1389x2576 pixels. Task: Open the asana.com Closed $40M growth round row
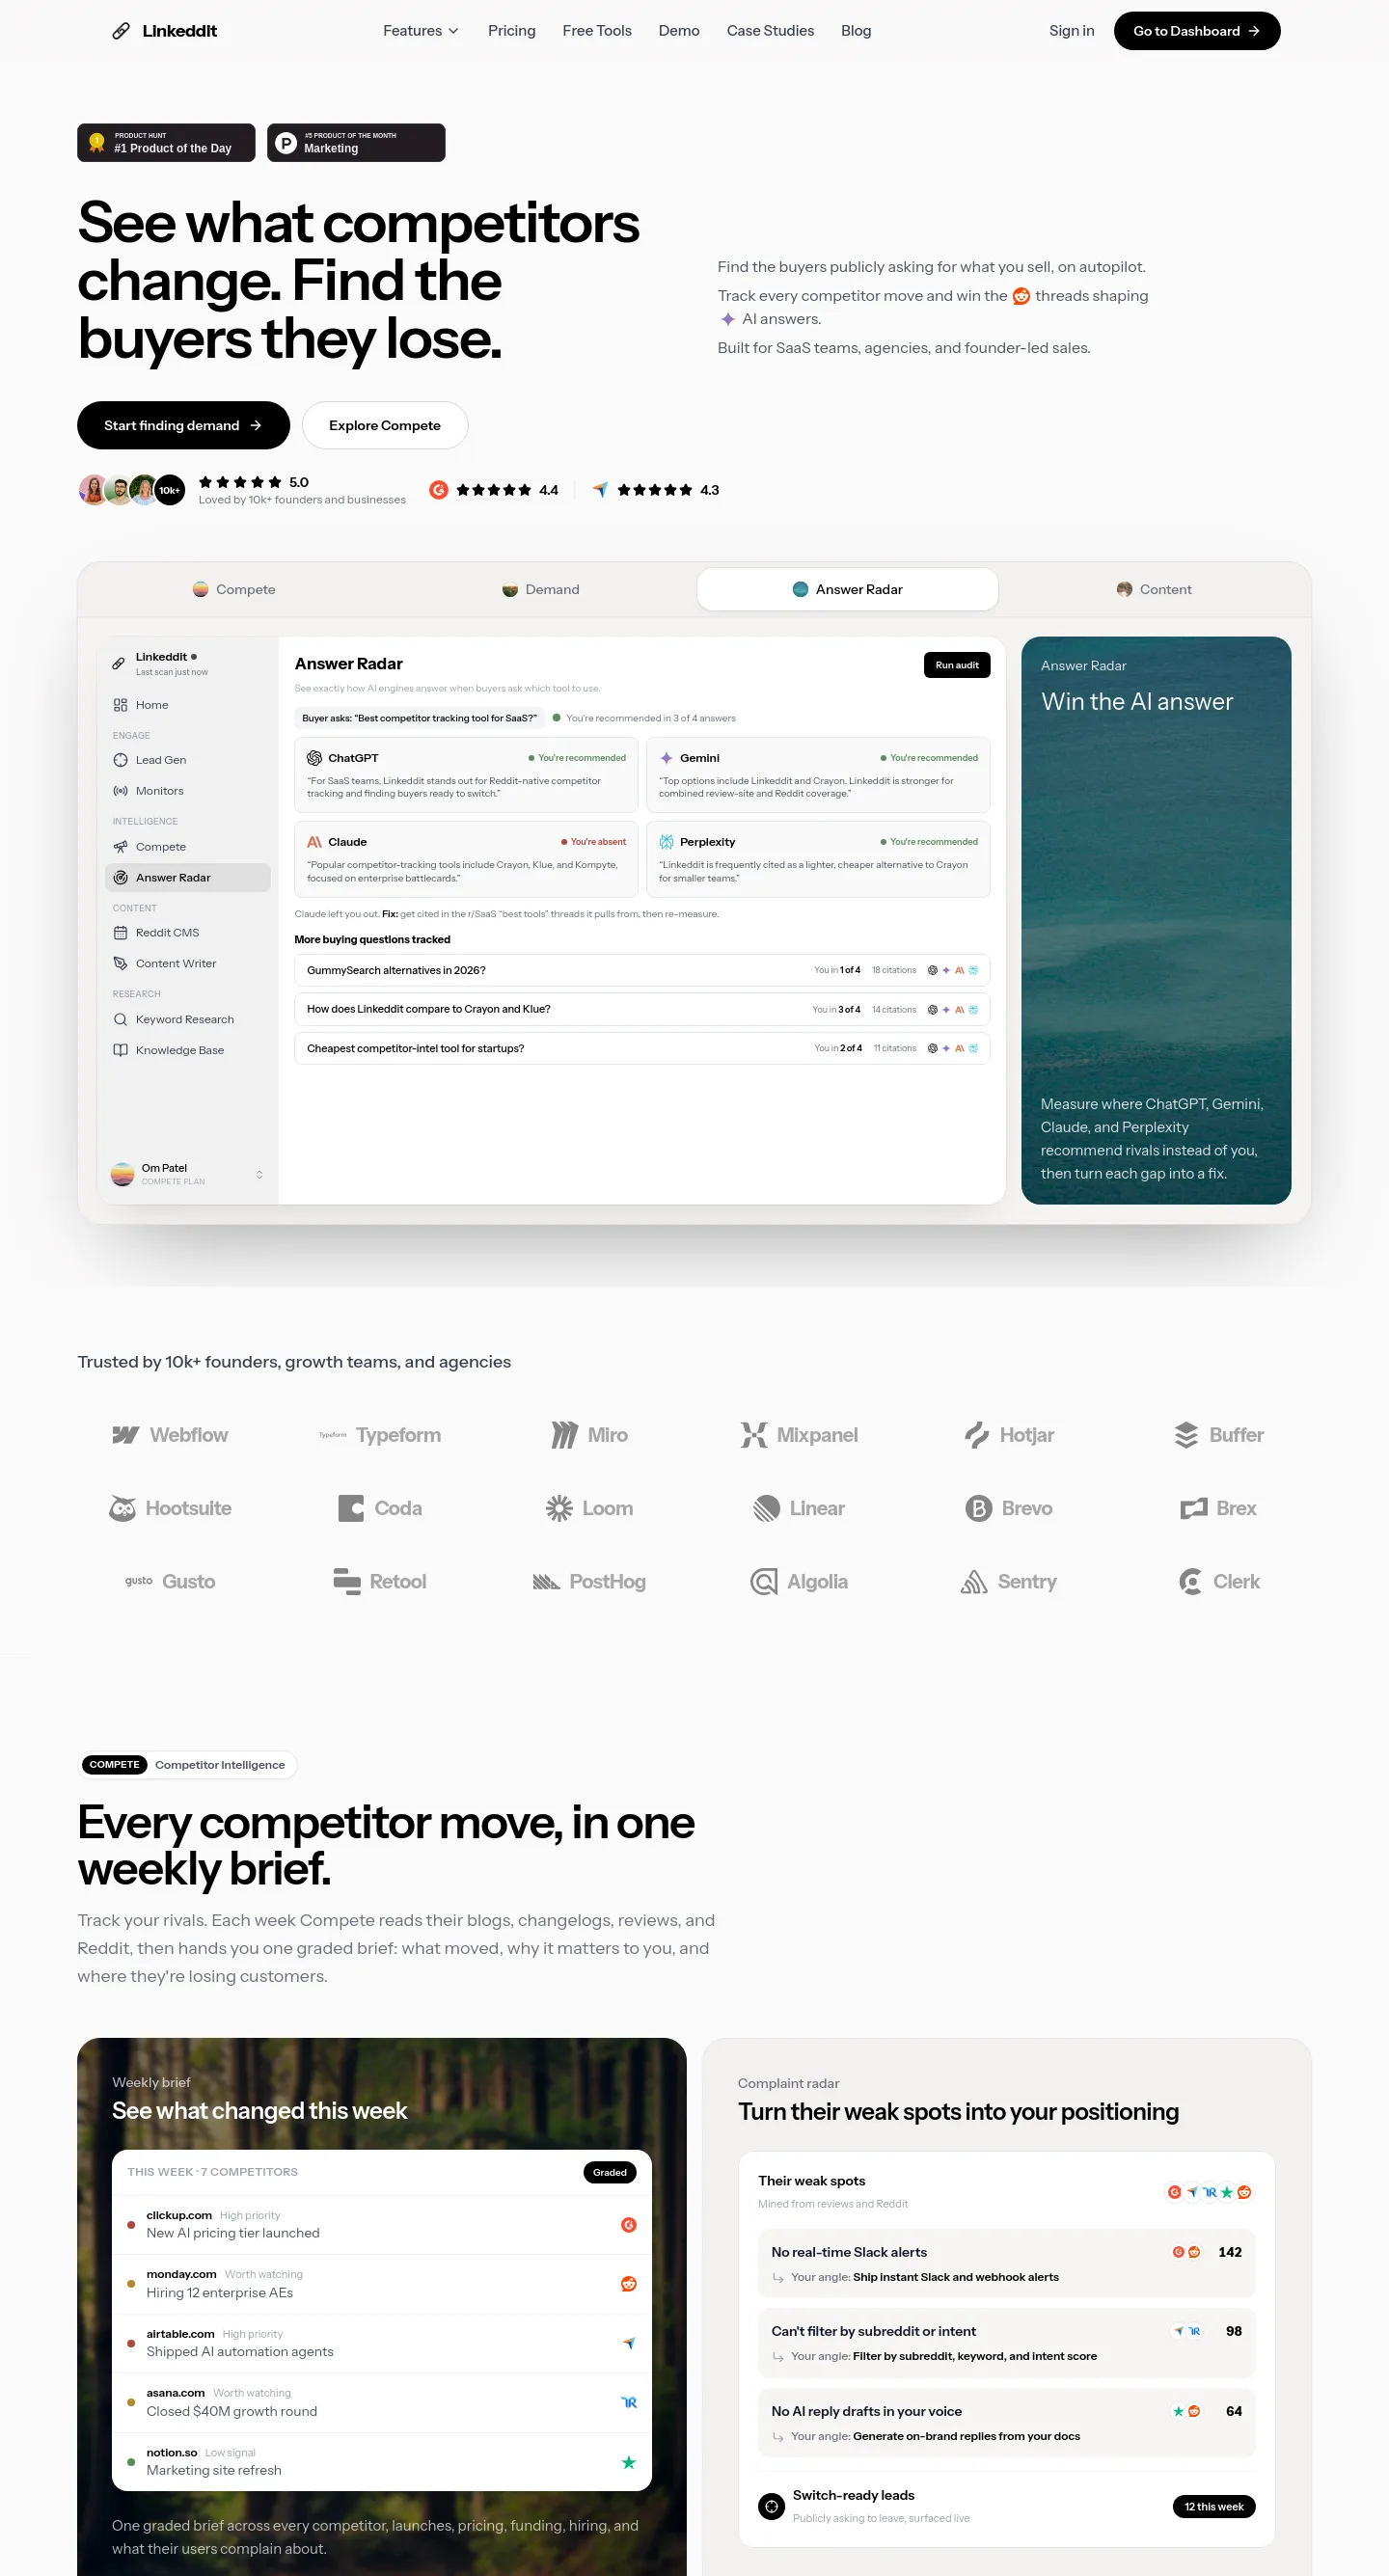pyautogui.click(x=381, y=2403)
